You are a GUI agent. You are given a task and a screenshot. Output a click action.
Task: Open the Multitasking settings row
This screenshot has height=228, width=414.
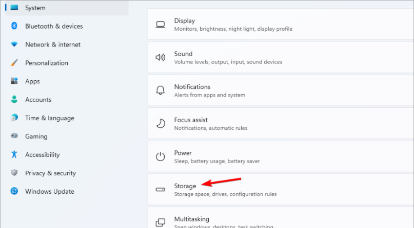(277, 220)
